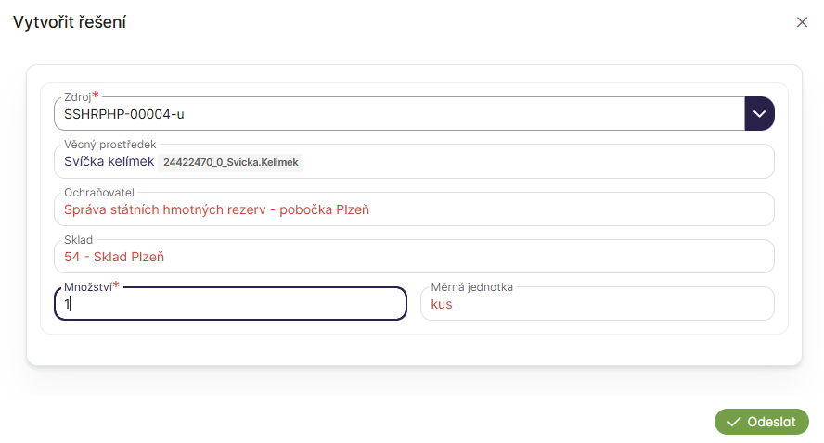Viewport: 824px width, 443px height.
Task: Click the required asterisk beside Množství
Action: point(116,286)
